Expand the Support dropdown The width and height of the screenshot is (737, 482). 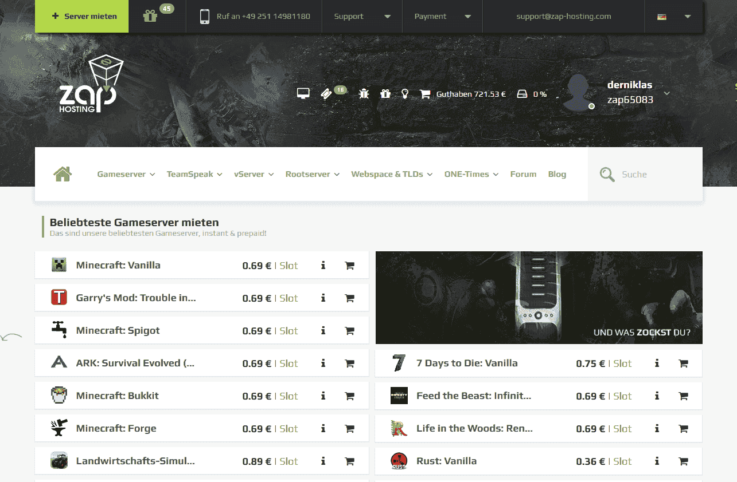point(362,16)
